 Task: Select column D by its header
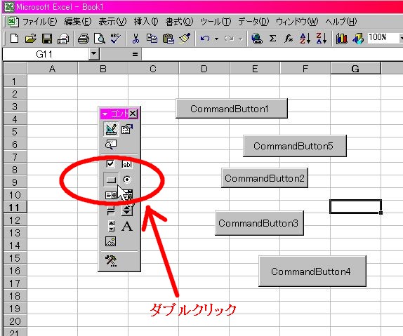coord(204,69)
